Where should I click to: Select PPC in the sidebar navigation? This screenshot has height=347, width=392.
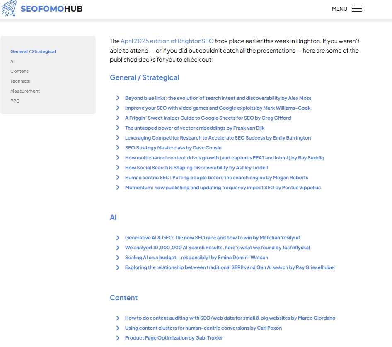[15, 101]
